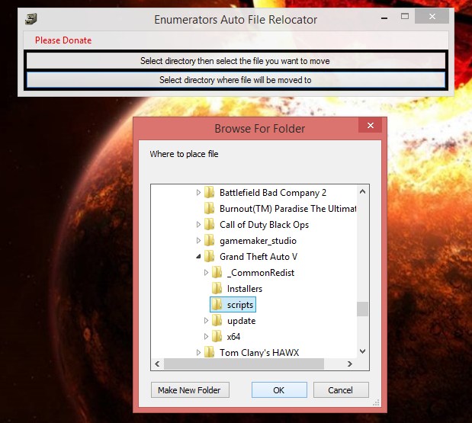Maximize the Auto File Relocator window
This screenshot has width=472, height=423.
[405, 16]
